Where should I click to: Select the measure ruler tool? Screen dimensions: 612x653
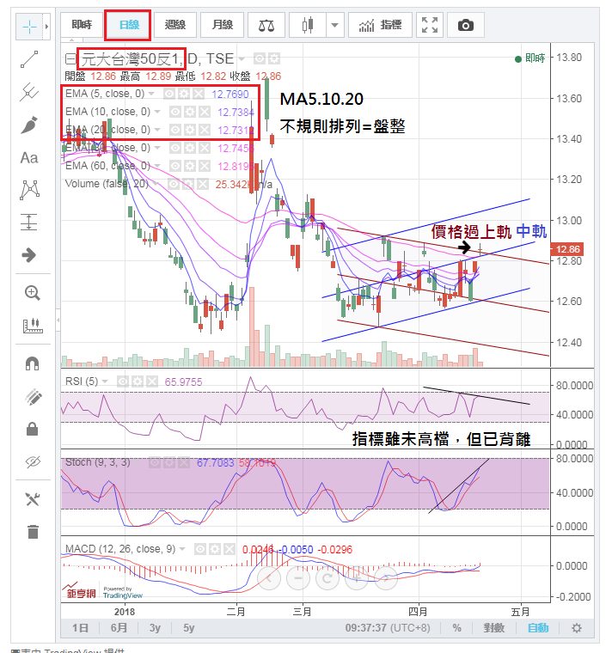coord(33,326)
